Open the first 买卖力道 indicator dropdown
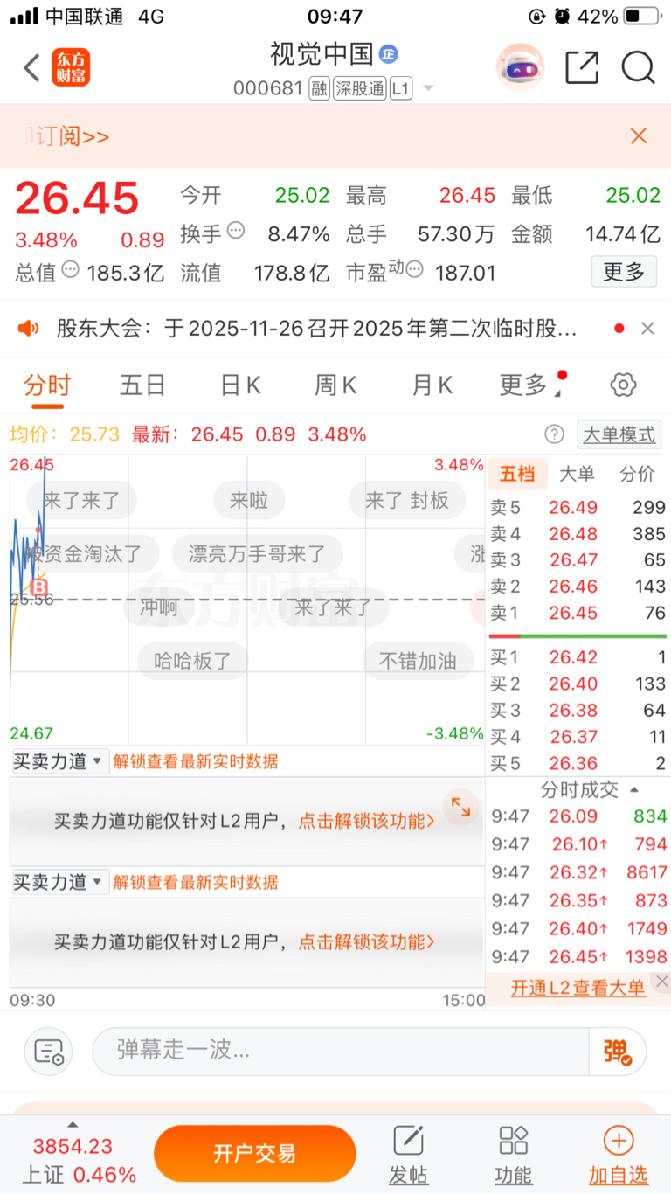This screenshot has height=1194, width=671. pyautogui.click(x=59, y=761)
